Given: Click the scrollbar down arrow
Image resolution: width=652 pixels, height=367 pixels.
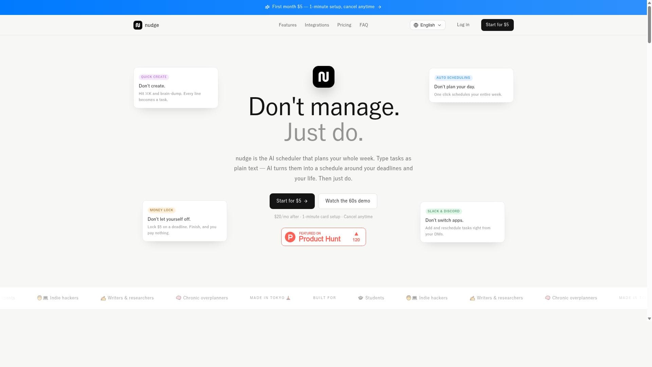Looking at the screenshot, I should pos(649,319).
